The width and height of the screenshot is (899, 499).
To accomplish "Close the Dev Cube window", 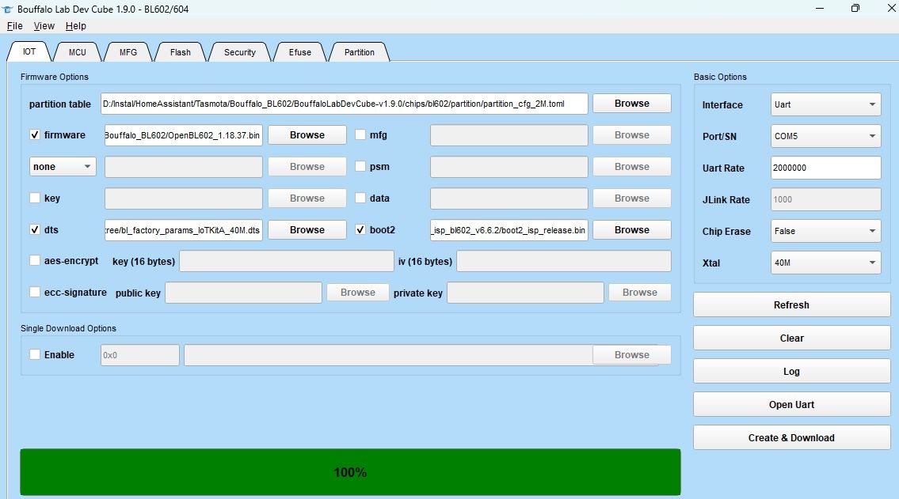I will (x=891, y=9).
